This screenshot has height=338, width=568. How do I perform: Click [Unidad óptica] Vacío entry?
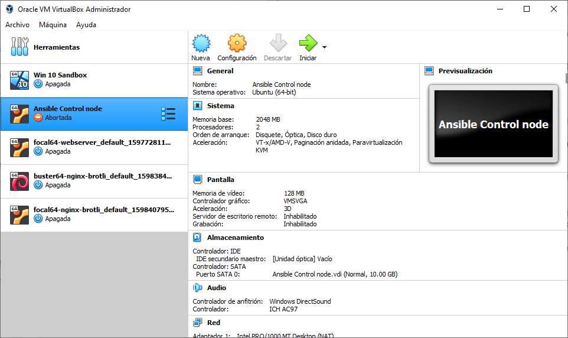coord(302,259)
